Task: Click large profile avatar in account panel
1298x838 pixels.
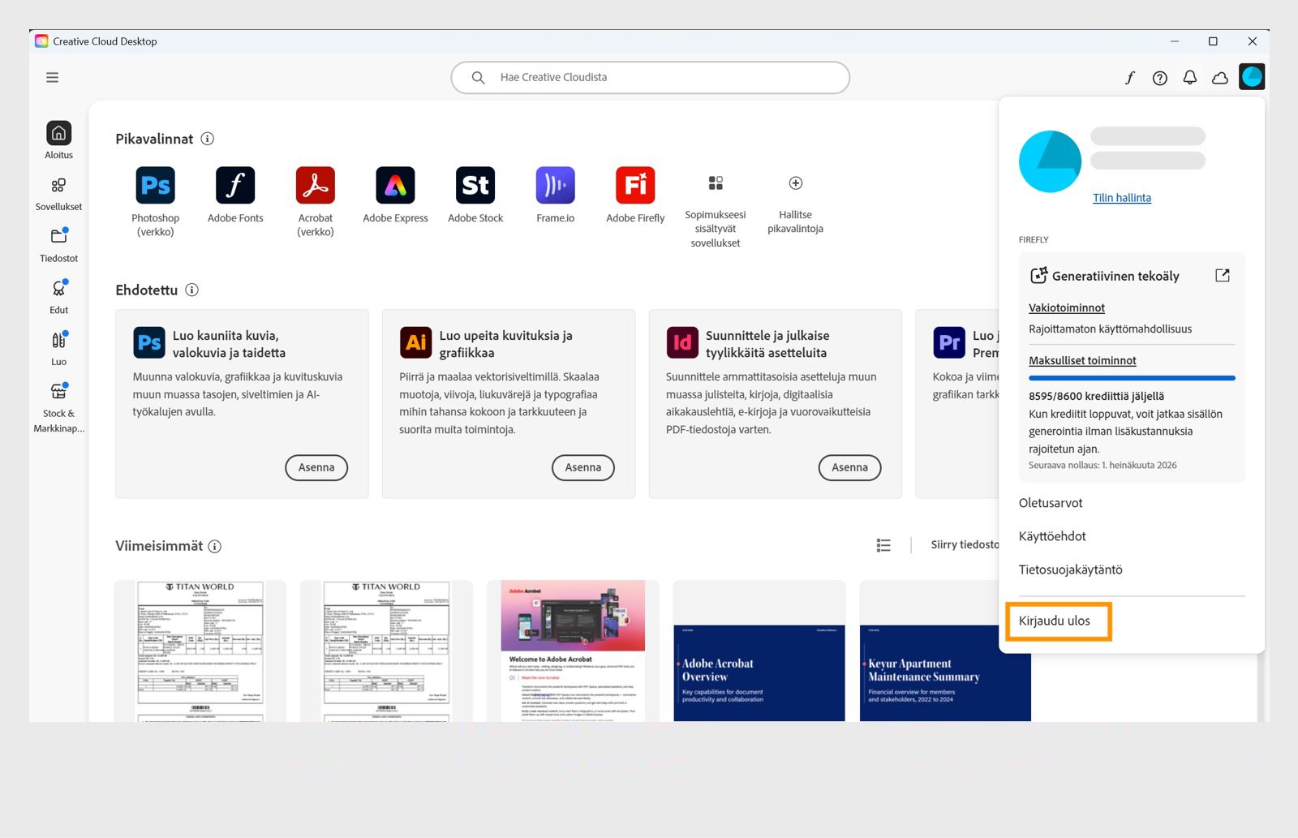Action: click(1050, 161)
